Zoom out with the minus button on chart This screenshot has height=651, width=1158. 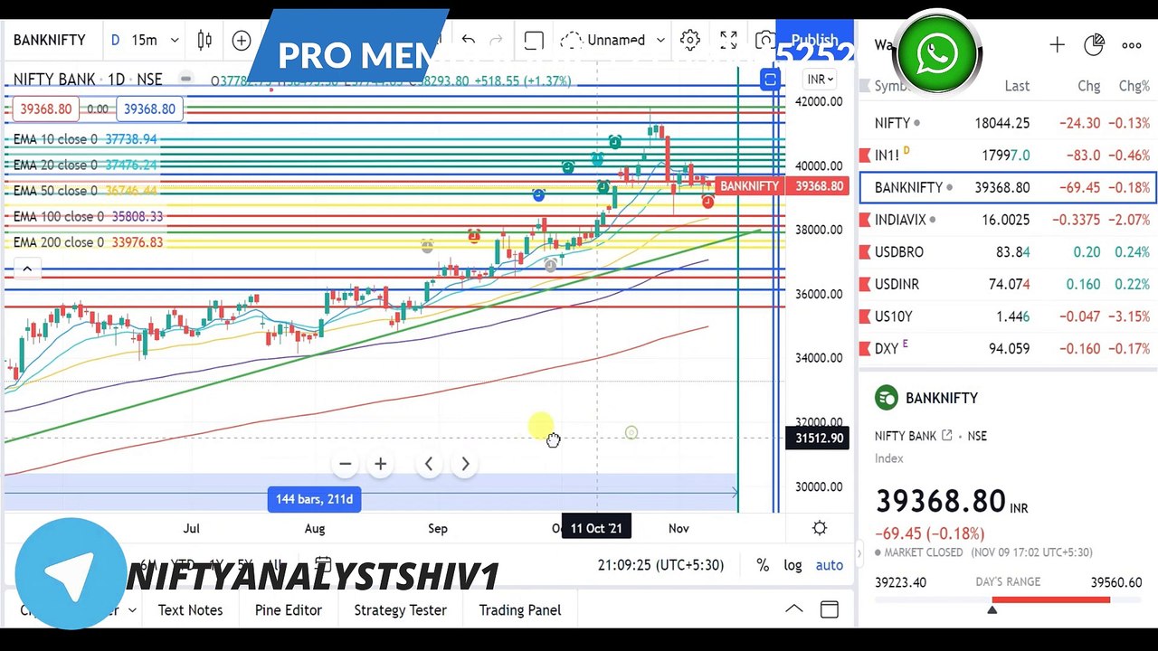click(x=345, y=464)
